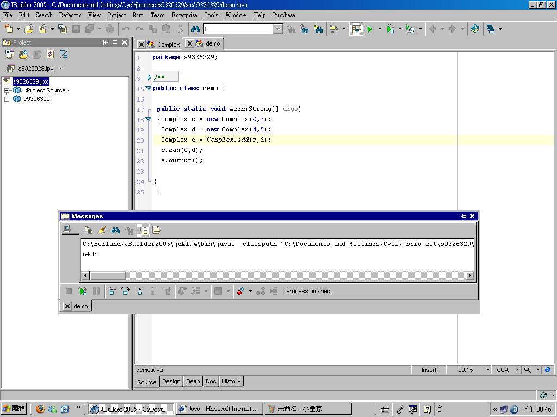
Task: Open the Refactor menu
Action: [x=70, y=15]
